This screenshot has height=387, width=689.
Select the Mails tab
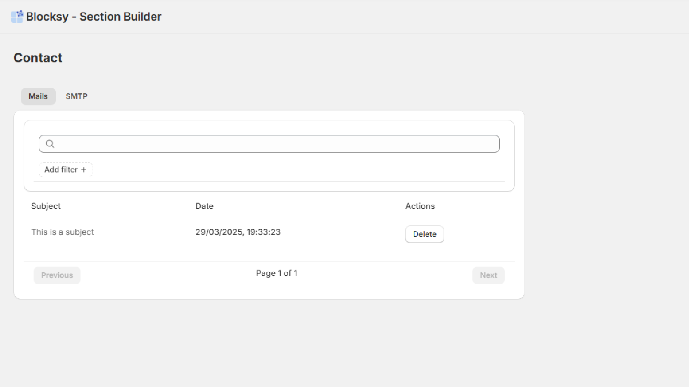click(x=38, y=96)
